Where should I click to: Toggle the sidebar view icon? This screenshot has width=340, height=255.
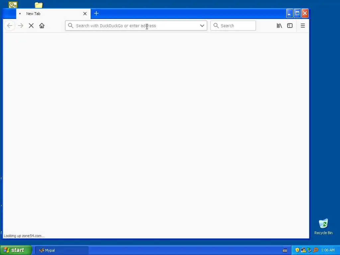point(290,26)
